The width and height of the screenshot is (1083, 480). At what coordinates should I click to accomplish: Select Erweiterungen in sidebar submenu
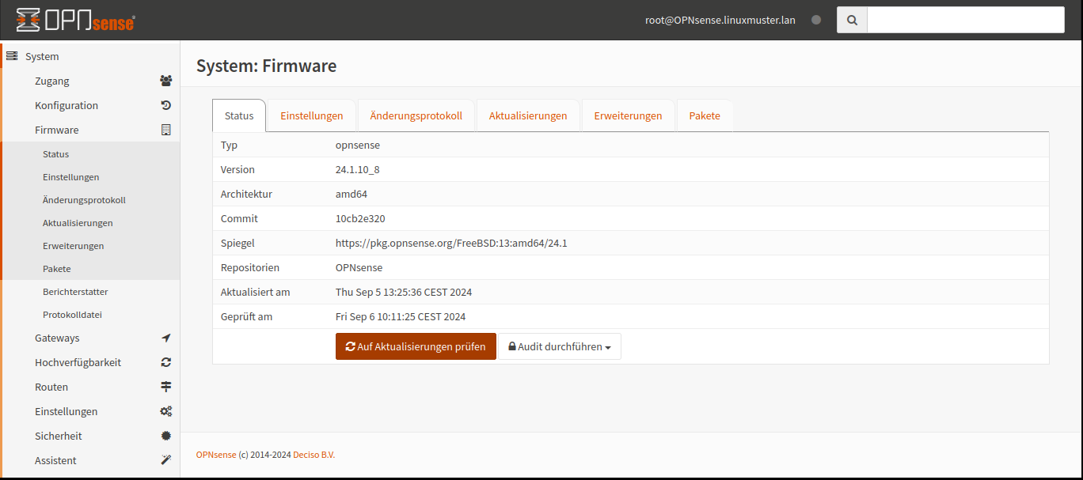pyautogui.click(x=90, y=246)
